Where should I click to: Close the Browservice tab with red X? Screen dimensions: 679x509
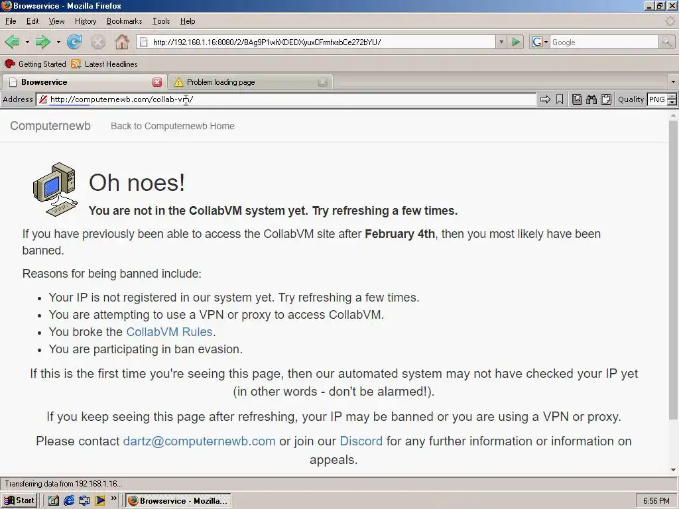click(157, 82)
